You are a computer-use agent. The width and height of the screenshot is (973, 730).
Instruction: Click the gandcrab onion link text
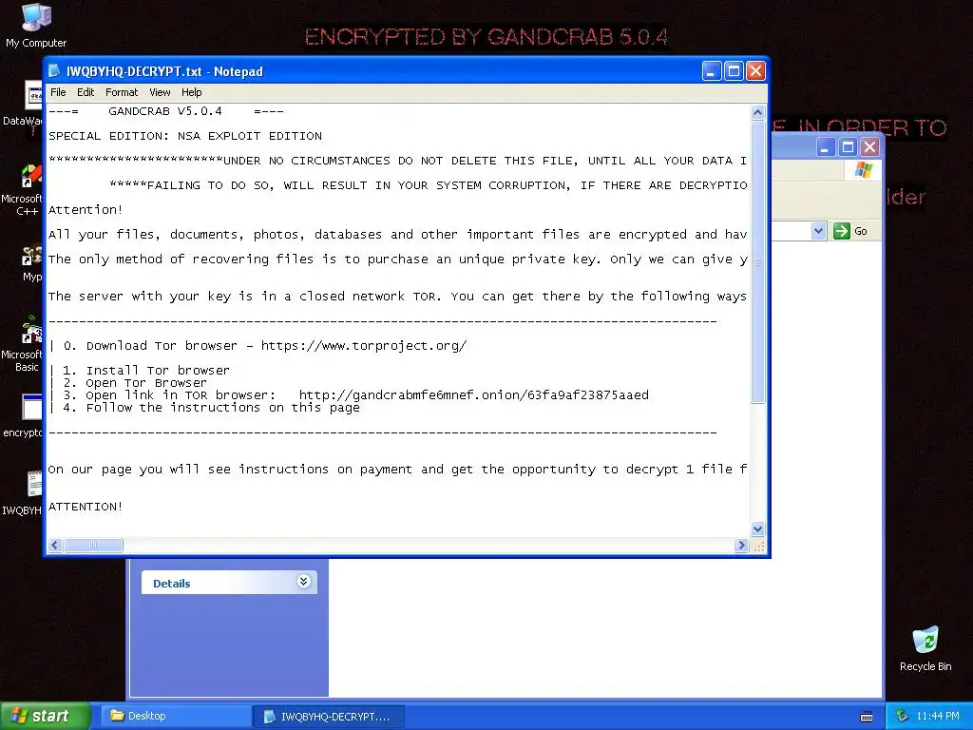coord(474,394)
